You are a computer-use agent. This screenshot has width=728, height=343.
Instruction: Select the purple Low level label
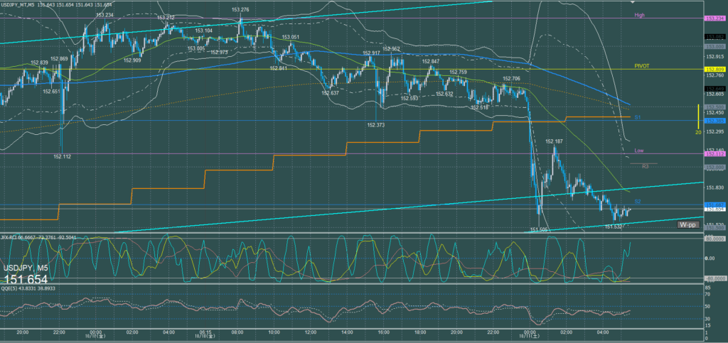click(x=640, y=151)
